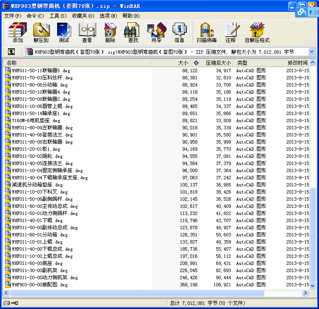This screenshot has width=319, height=309.
Task: Select file WHF011-10-04固定侧轴承座.dwg
Action: tap(47, 170)
